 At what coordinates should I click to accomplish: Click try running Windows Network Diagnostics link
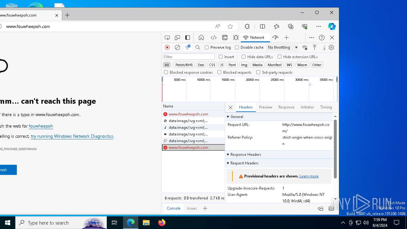(x=72, y=136)
